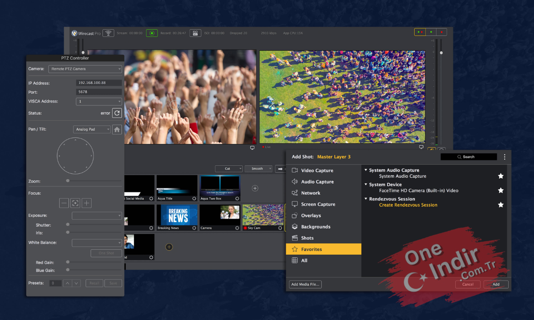The width and height of the screenshot is (534, 320).
Task: Open gear settings on Social Media shot
Action: (151, 199)
